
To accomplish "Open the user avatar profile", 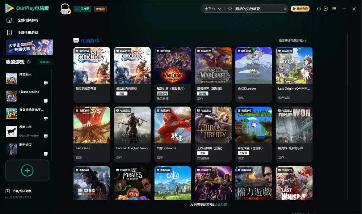I will [65, 9].
